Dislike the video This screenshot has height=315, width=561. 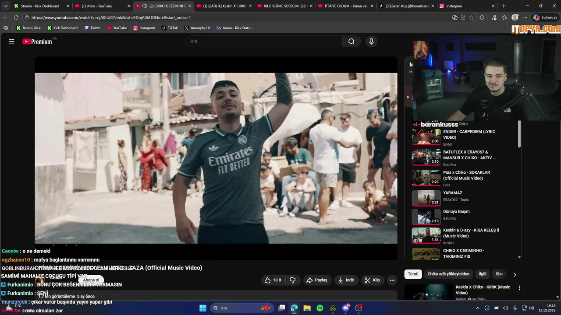(293, 280)
